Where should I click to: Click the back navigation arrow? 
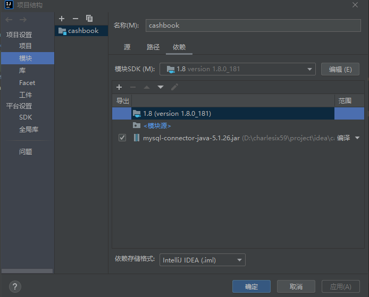9,20
